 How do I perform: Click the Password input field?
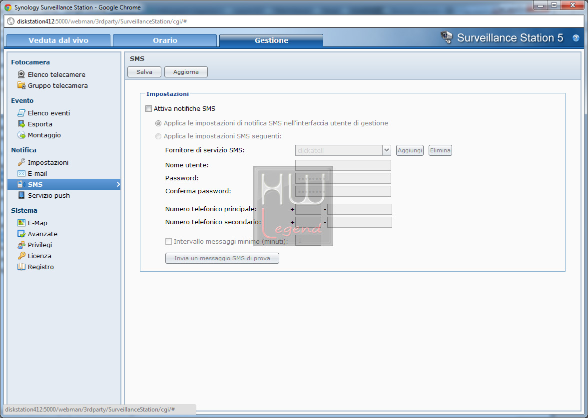[343, 178]
